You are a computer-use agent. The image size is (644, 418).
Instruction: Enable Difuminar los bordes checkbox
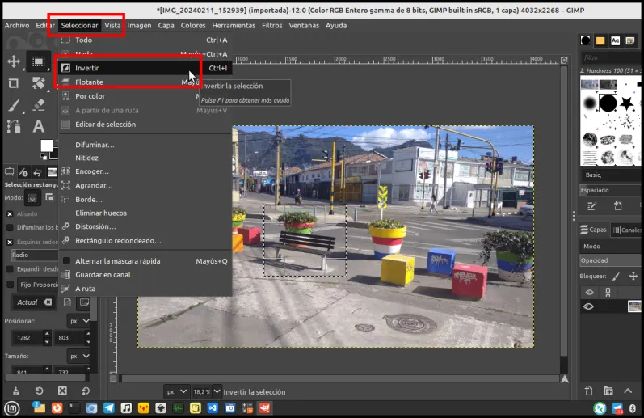pos(10,227)
